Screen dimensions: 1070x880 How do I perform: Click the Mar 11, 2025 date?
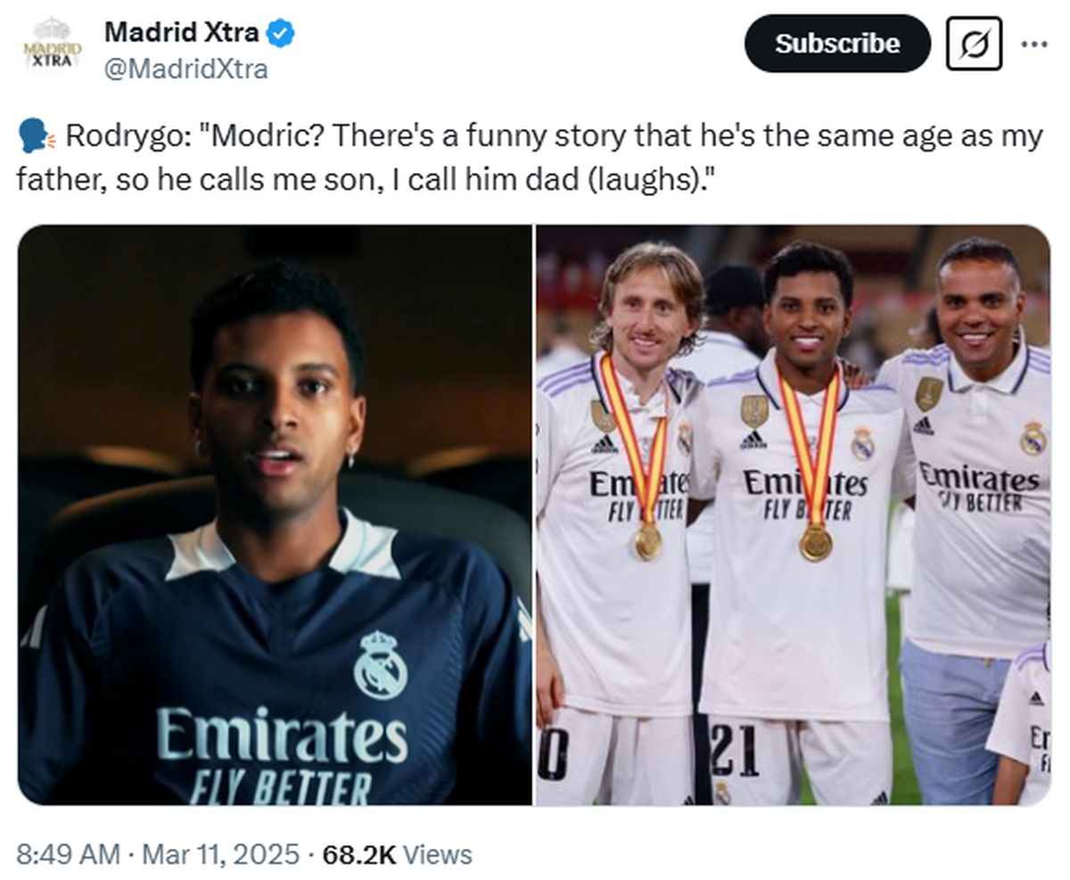pos(221,855)
